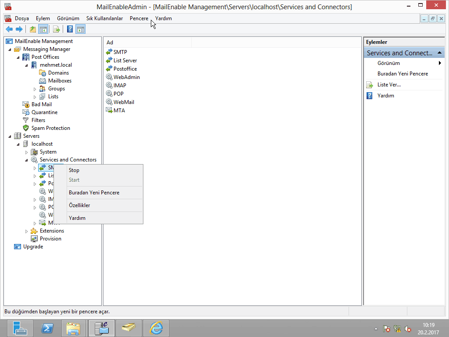Click the network icon in system tray

click(397, 329)
